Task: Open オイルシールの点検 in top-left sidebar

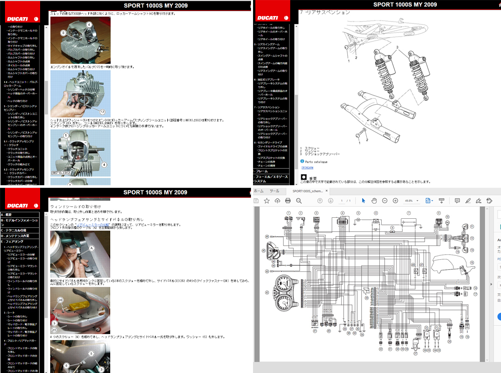Action: pos(19,65)
